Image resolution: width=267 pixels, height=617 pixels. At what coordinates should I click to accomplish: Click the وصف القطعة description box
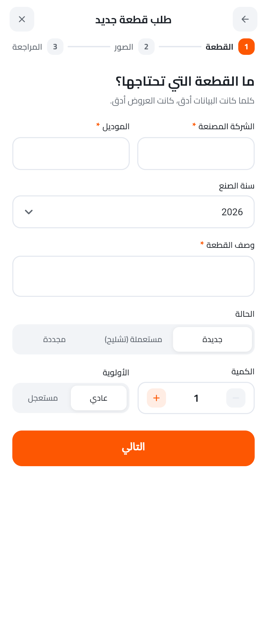(133, 276)
